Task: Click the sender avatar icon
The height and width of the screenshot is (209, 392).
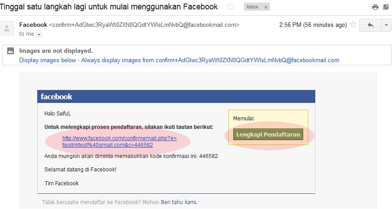Action: pos(7,28)
